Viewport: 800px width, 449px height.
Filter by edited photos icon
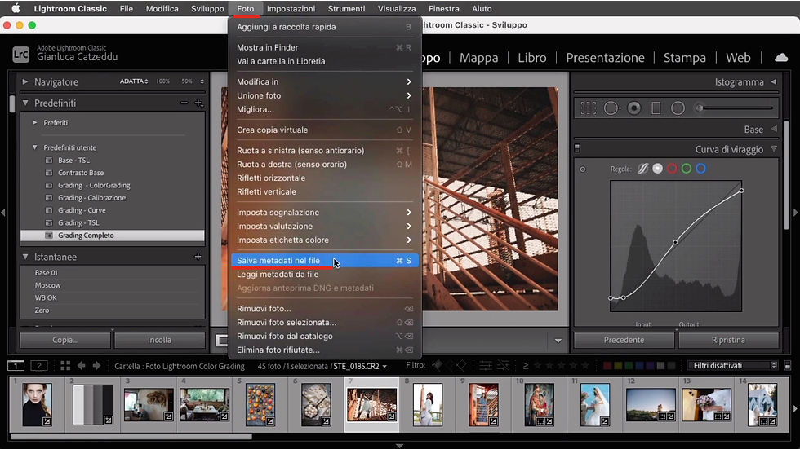(485, 366)
